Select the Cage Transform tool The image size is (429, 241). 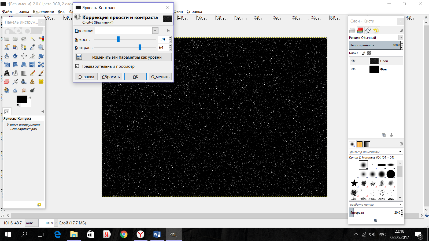pyautogui.click(x=41, y=65)
